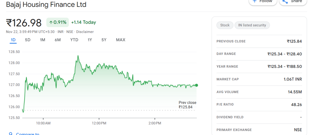Click the share icon in Share button
Screen dimensions: 315x135
point(285,1)
